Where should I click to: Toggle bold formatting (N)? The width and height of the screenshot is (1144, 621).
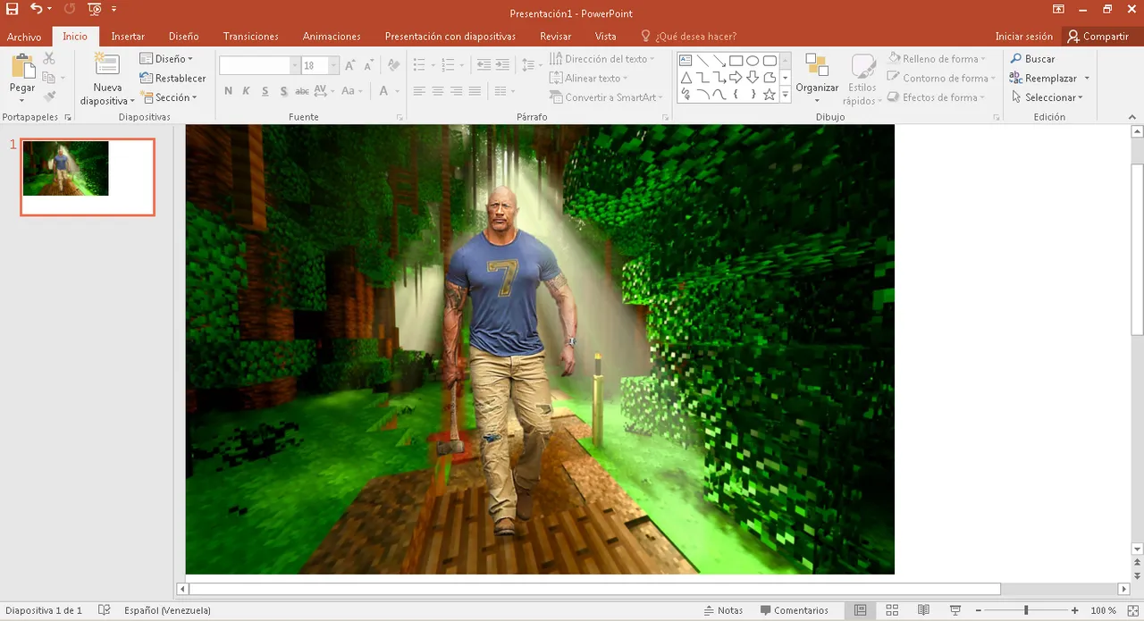pyautogui.click(x=229, y=91)
